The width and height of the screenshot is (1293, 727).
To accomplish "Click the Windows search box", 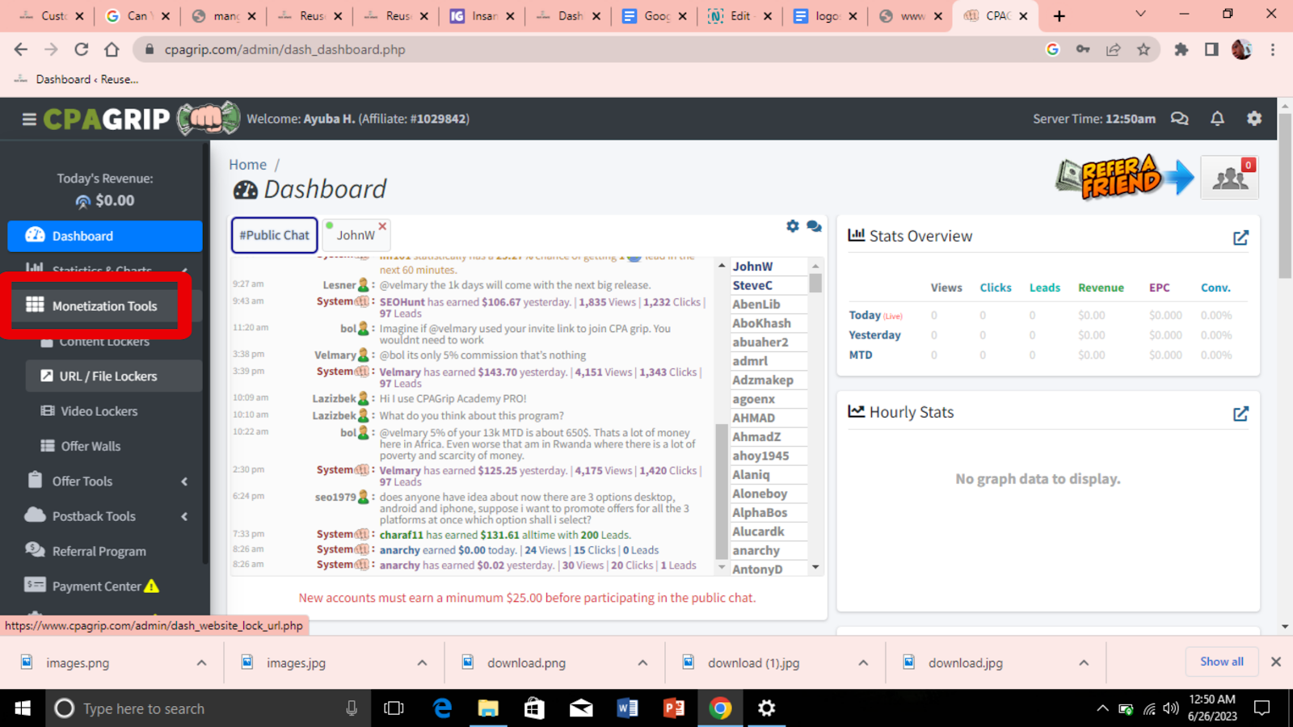I will (x=208, y=708).
